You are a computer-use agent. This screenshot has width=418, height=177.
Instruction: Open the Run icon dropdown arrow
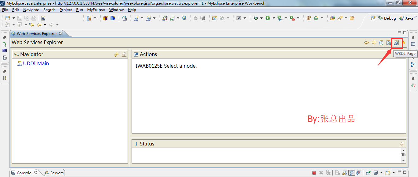pos(274,18)
